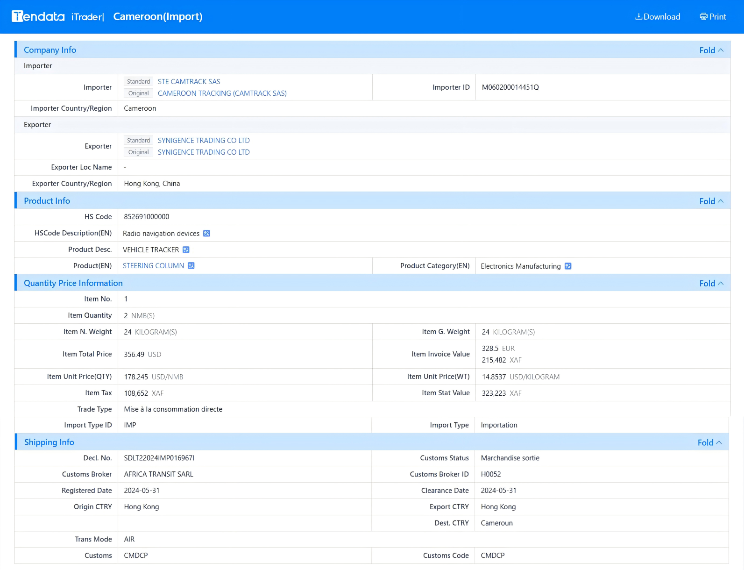Open original SYNIGENCE TRADING CO LTD exporter
Image resolution: width=744 pixels, height=570 pixels.
coord(204,152)
